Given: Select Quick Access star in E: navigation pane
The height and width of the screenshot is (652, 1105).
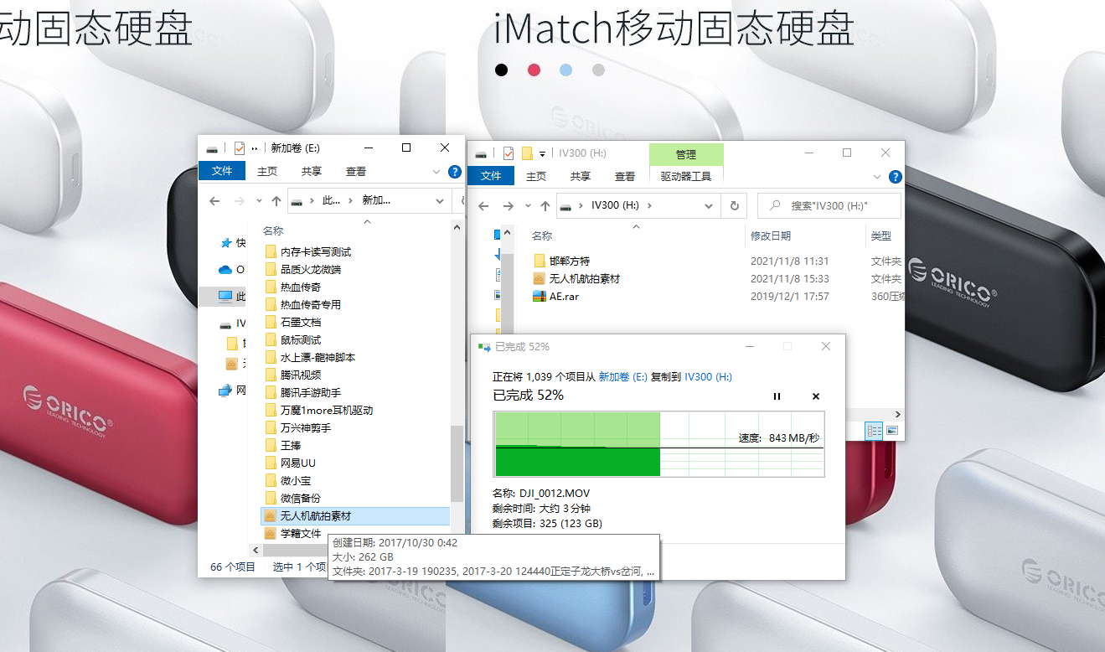Looking at the screenshot, I should pyautogui.click(x=225, y=243).
